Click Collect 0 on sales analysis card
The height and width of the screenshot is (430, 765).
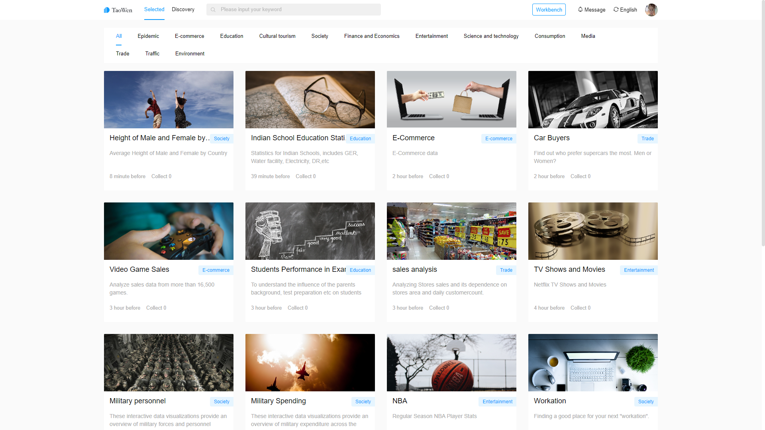pos(439,308)
